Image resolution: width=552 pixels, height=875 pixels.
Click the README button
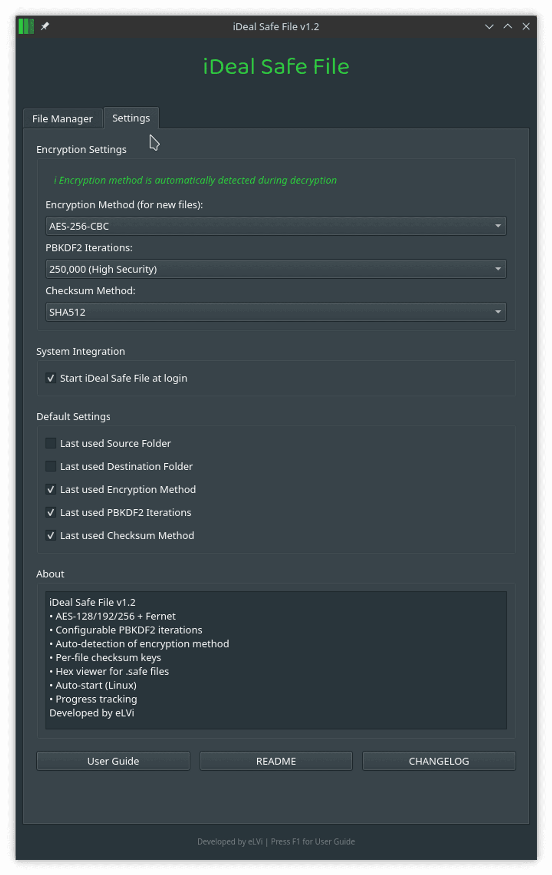tap(276, 761)
